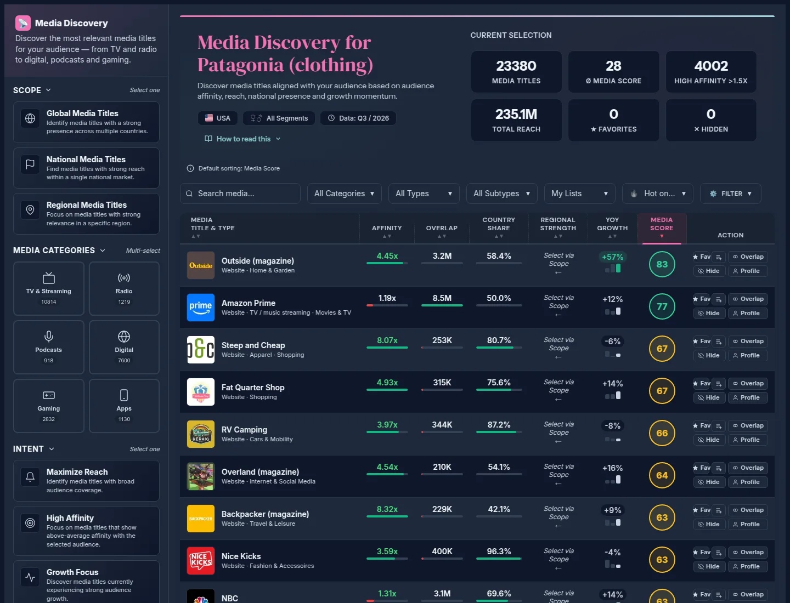Open the All Subtypes dropdown

(x=502, y=194)
